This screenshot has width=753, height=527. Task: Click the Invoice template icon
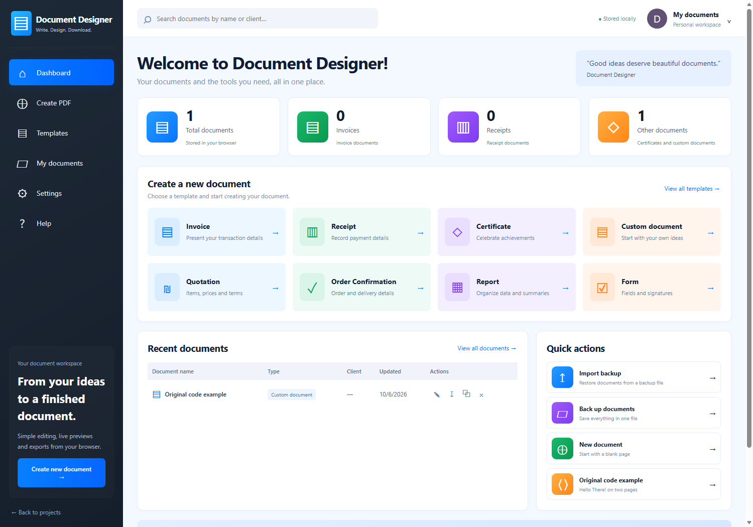(x=167, y=232)
